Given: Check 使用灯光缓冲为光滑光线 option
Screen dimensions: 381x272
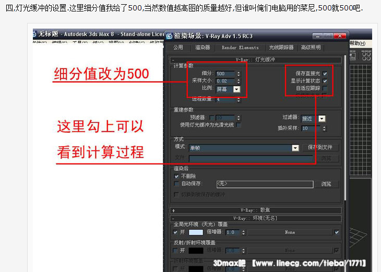Looking at the screenshot, I should [239, 125].
